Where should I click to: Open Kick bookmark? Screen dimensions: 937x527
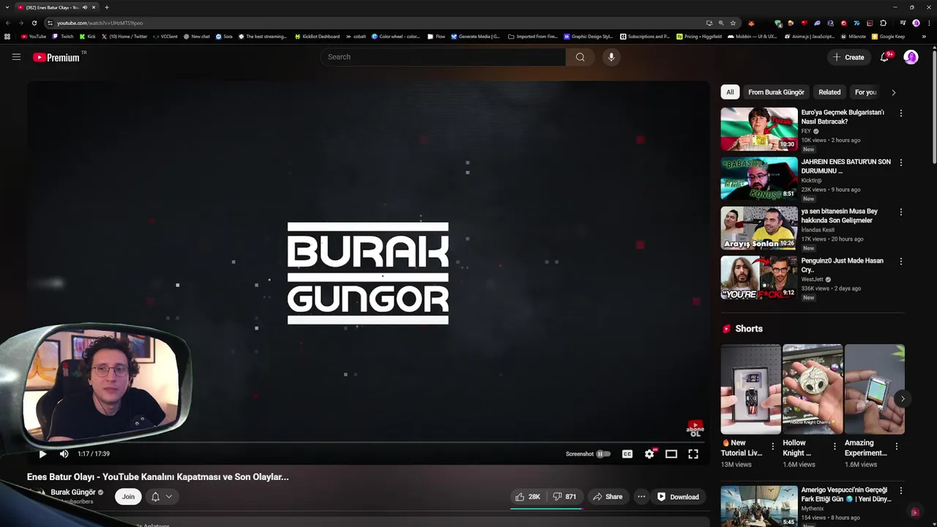(x=87, y=37)
